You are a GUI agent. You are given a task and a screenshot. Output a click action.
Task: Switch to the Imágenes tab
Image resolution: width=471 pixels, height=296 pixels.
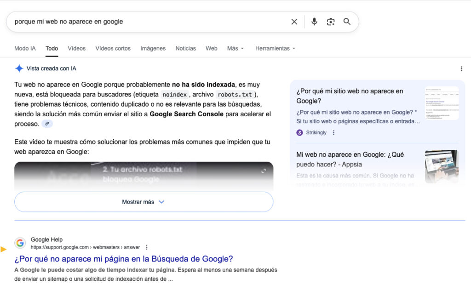[153, 48]
